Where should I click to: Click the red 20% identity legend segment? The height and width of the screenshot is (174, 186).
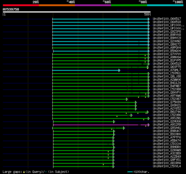[21, 5]
